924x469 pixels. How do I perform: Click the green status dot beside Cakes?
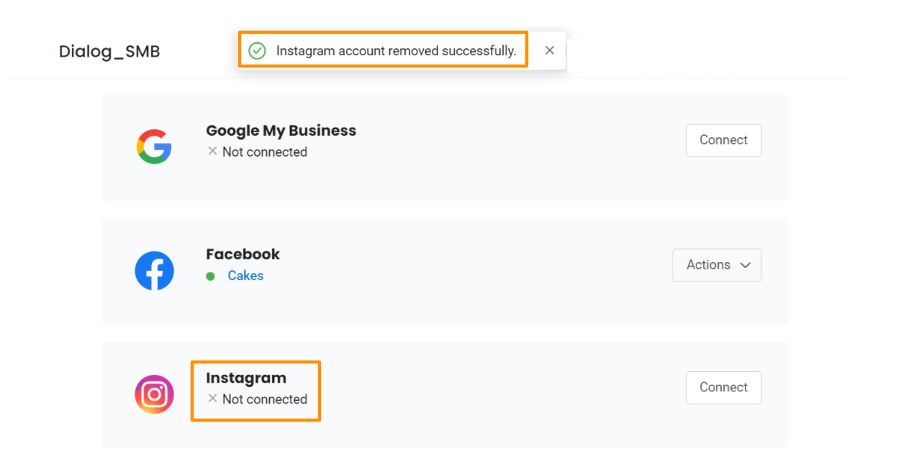click(210, 276)
